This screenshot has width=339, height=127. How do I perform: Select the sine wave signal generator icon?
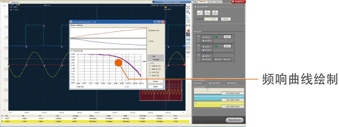(200, 13)
